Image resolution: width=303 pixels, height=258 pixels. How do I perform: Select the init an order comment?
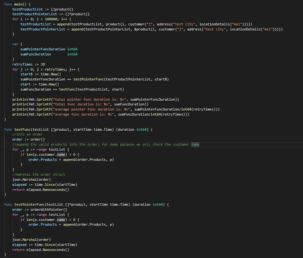(x=28, y=134)
